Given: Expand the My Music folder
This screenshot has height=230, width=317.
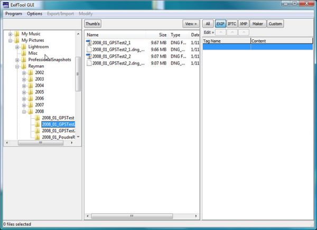Looking at the screenshot, I should click(11, 34).
